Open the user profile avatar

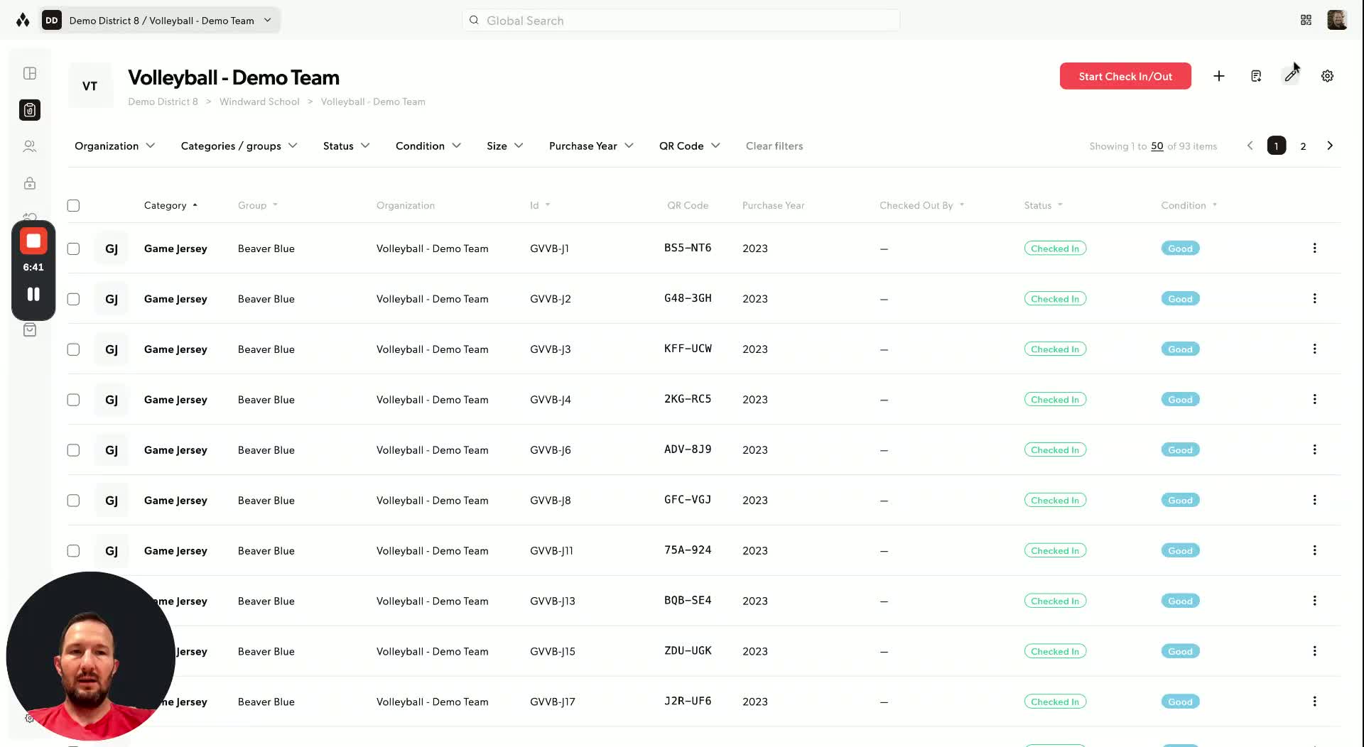pyautogui.click(x=1337, y=20)
